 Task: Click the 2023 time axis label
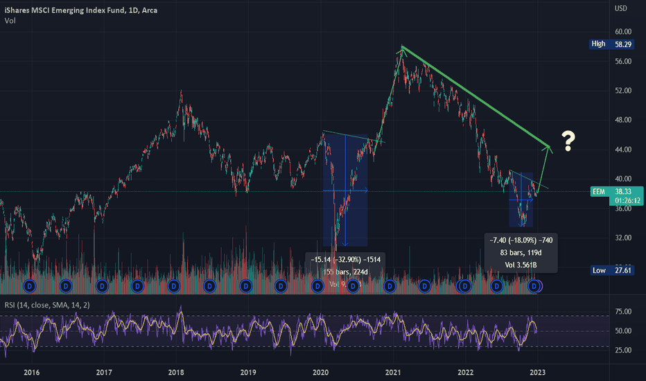tap(537, 373)
